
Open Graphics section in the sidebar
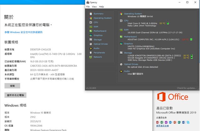98,35
